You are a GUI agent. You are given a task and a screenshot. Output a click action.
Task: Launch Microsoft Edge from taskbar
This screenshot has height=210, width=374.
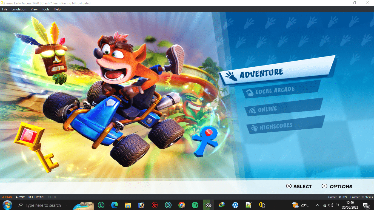pos(115,205)
